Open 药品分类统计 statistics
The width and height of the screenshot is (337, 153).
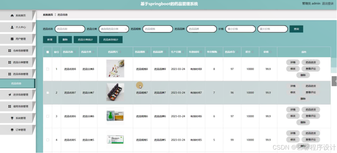click(x=85, y=40)
